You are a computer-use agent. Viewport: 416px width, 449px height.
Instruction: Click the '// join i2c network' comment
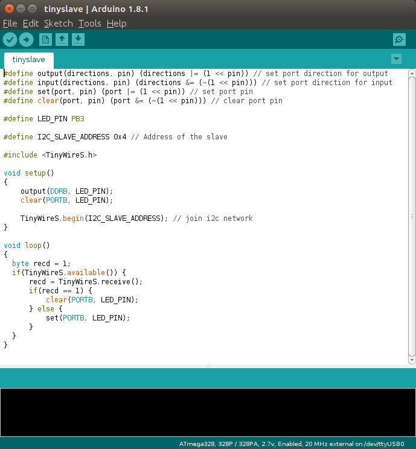[x=213, y=218]
